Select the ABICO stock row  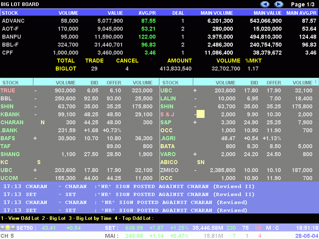[240, 162]
